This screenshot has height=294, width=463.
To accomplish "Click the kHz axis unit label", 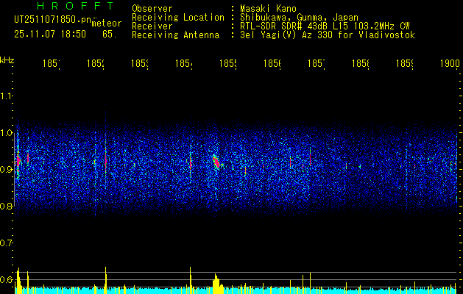I will 7,60.
